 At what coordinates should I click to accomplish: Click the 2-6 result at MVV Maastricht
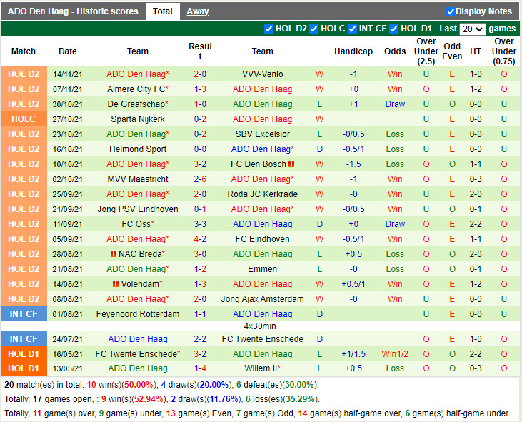pyautogui.click(x=200, y=179)
